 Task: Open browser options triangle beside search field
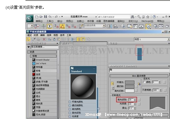29,47
